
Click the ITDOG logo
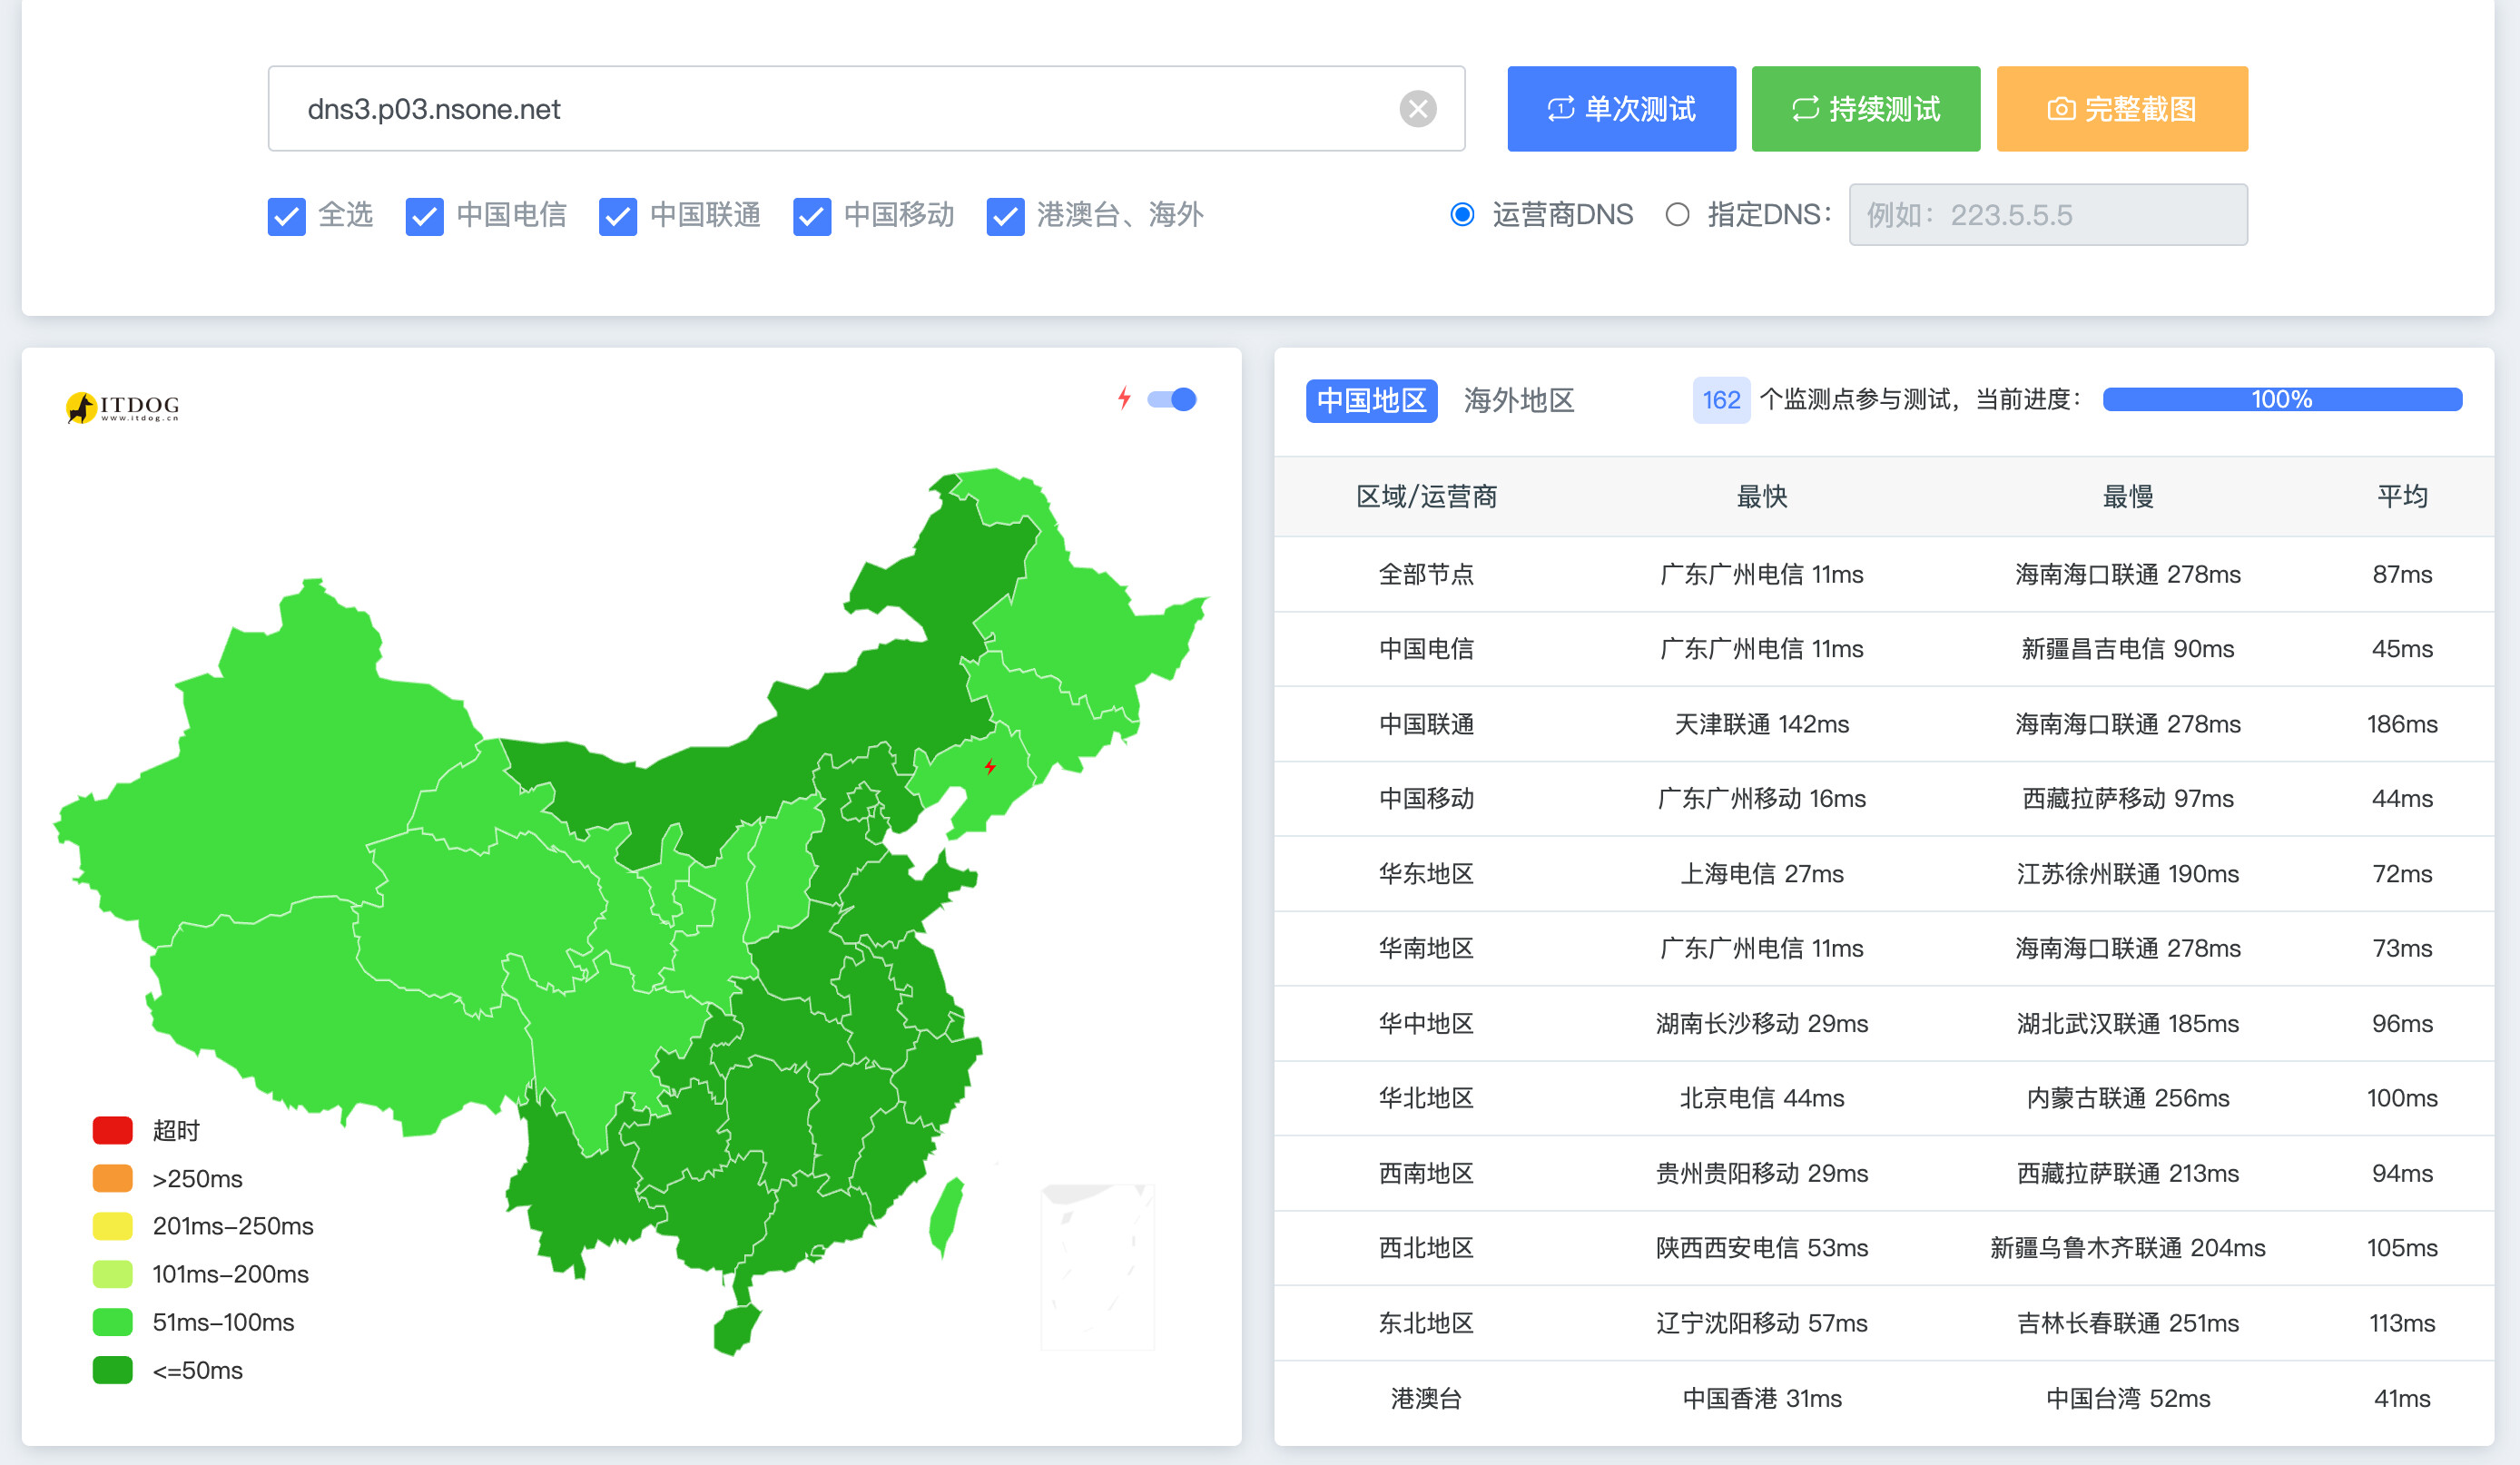click(x=122, y=407)
